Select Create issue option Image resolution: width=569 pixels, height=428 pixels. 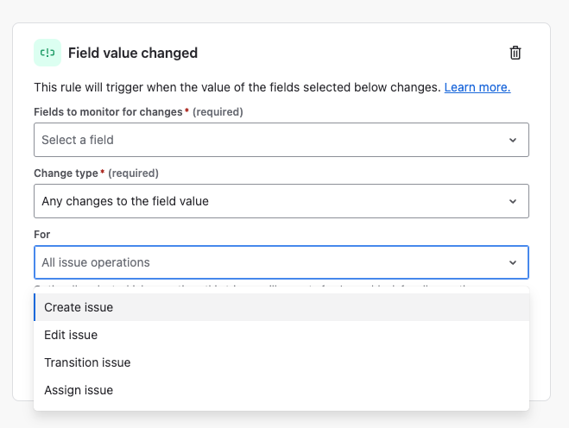click(281, 307)
